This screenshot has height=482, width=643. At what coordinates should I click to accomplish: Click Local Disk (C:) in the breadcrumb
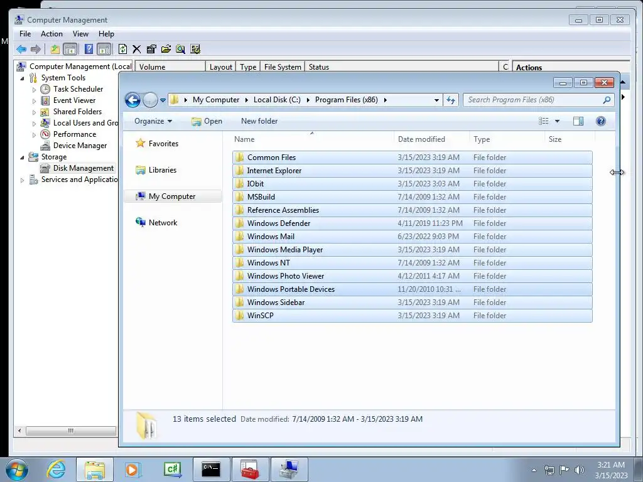277,100
